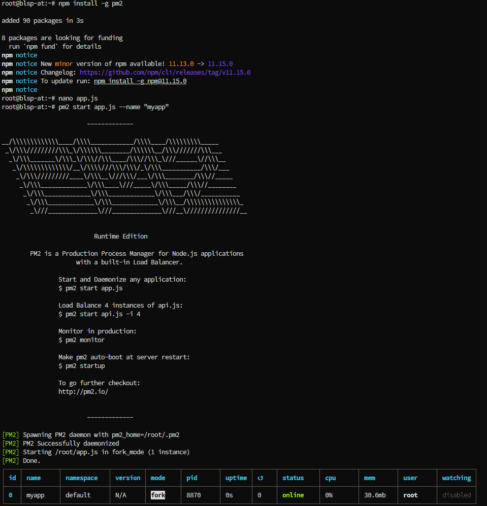487x506 pixels.
Task: Click the version column header
Action: [x=127, y=478]
